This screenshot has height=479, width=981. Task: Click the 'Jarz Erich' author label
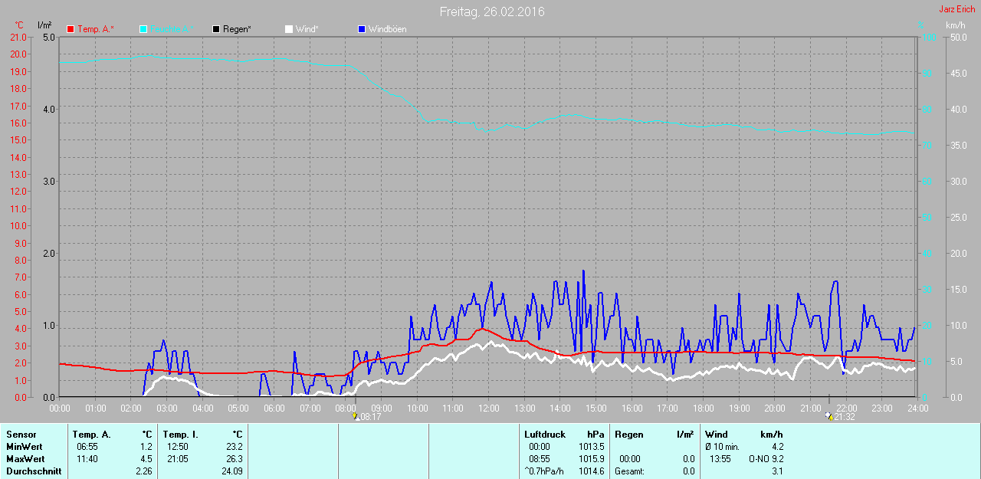pyautogui.click(x=957, y=9)
